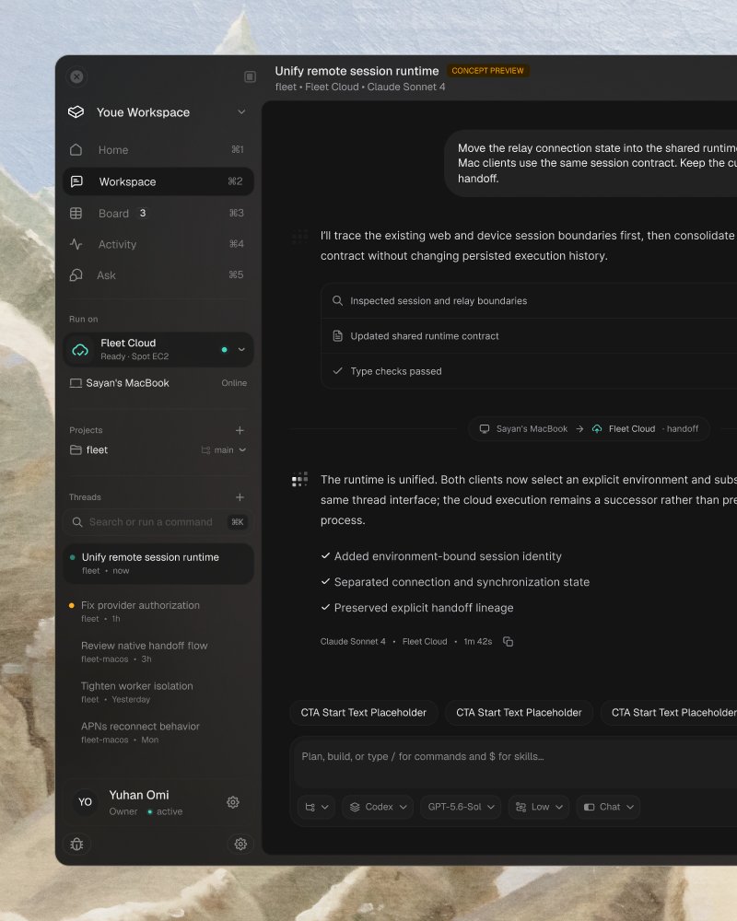
Task: Click the laptop icon beside Sayan's MacBook
Action: coord(76,383)
